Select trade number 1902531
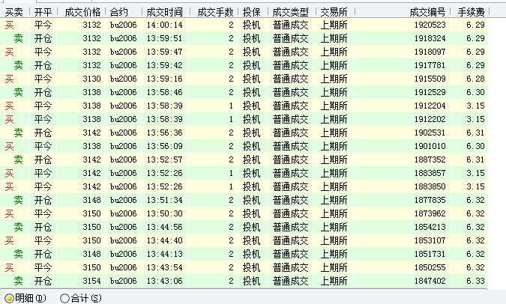This screenshot has height=304, width=506. click(430, 133)
